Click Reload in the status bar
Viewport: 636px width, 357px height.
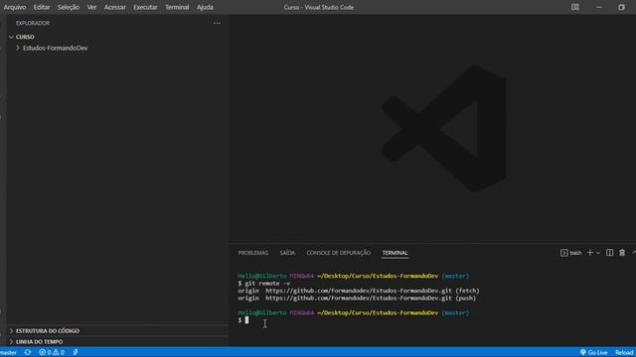(624, 353)
